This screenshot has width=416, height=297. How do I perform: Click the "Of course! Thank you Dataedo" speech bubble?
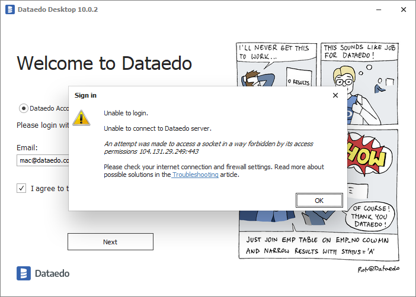pos(372,217)
